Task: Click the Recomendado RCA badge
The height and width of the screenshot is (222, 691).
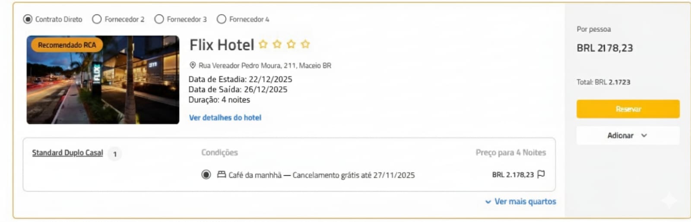Action: [x=67, y=45]
